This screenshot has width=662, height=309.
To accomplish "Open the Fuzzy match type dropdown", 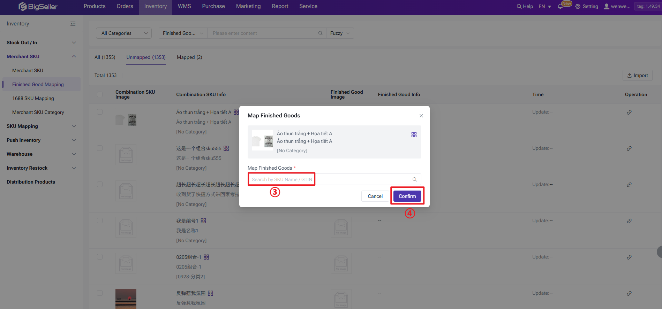I will click(x=340, y=33).
